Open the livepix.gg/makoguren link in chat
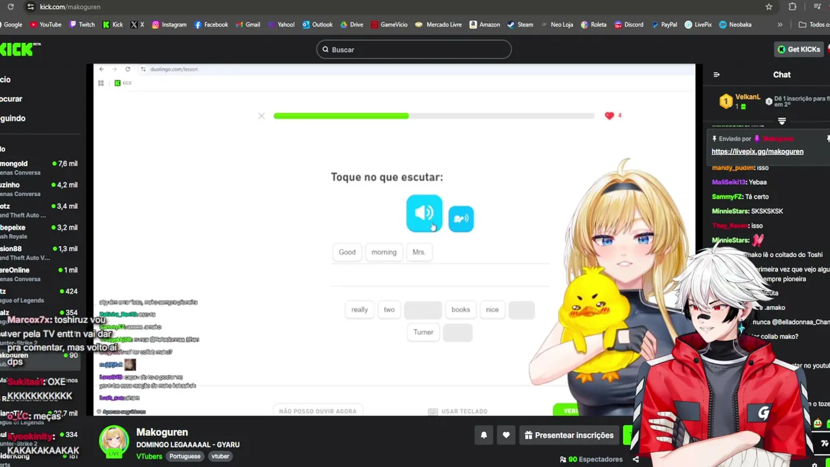The image size is (830, 467). [x=757, y=152]
